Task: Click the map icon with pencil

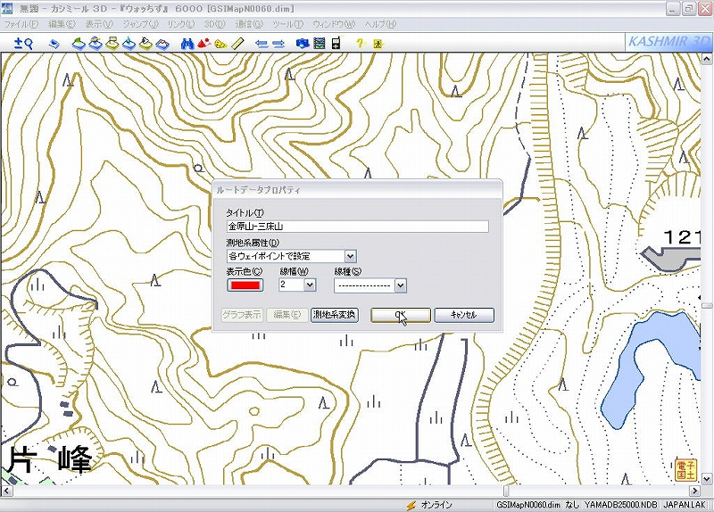Action: [x=145, y=44]
